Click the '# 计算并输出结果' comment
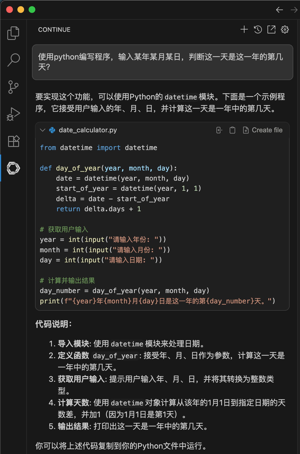300x454 pixels. pyautogui.click(x=67, y=281)
